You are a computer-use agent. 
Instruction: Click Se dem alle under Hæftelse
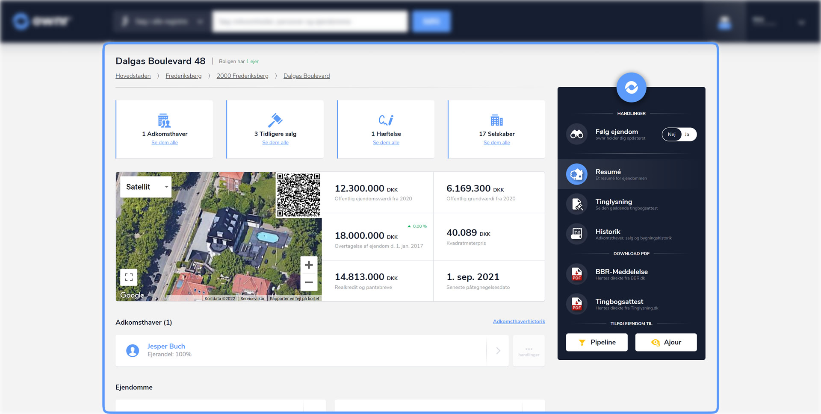[x=386, y=143]
